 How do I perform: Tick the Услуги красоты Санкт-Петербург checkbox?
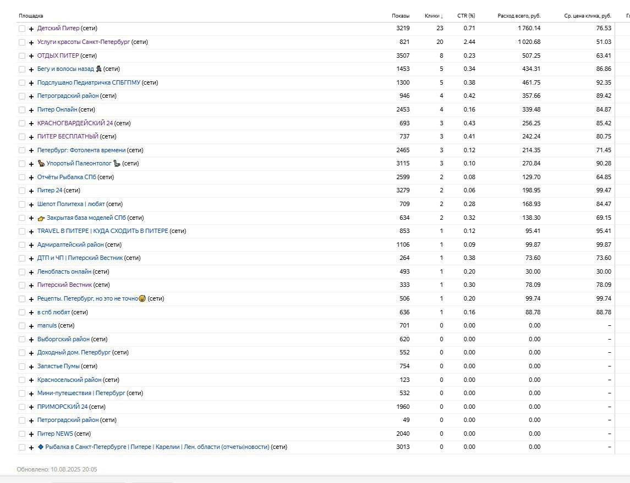tap(21, 42)
